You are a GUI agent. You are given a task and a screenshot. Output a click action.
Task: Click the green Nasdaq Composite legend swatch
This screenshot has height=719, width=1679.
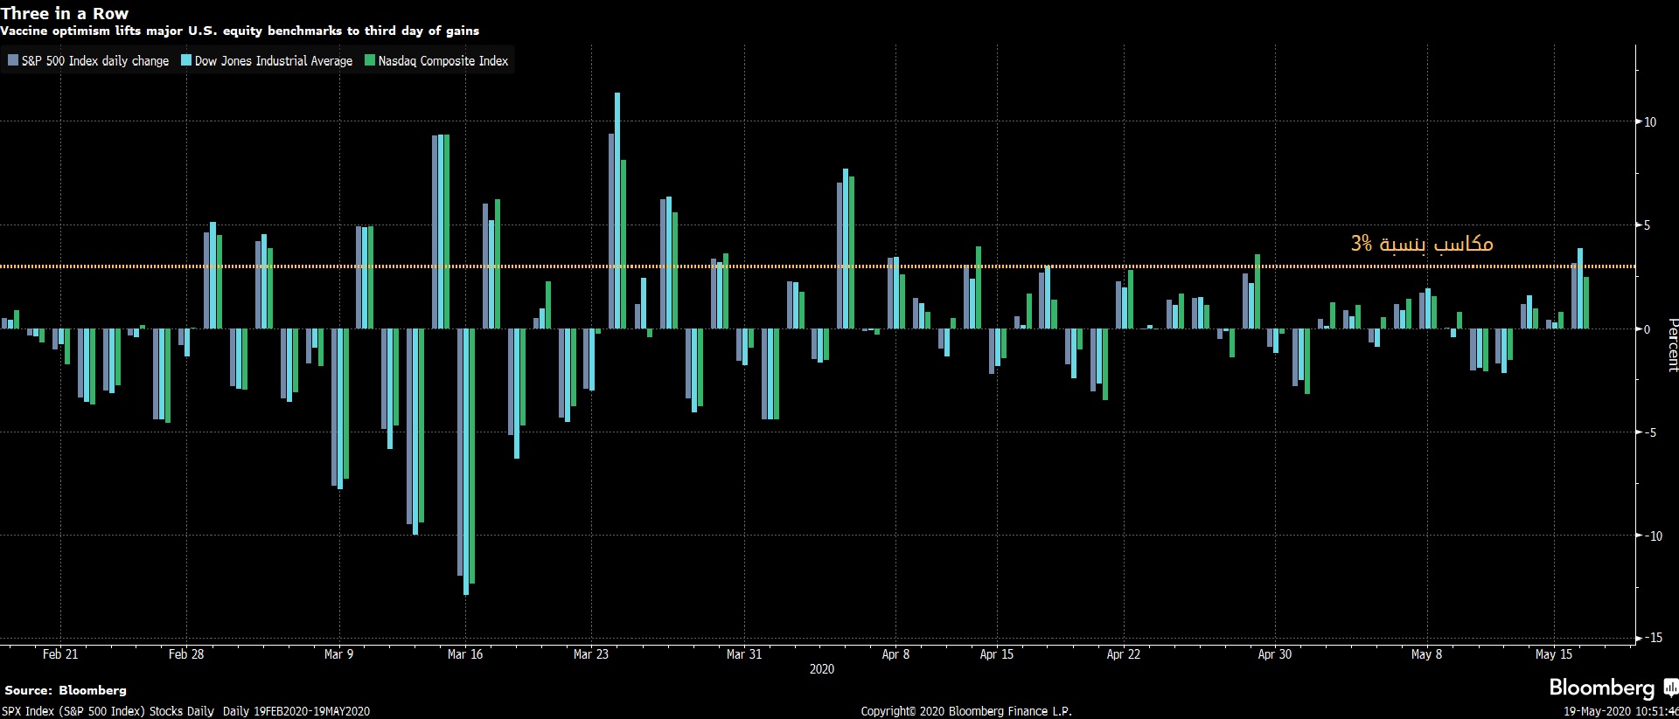(x=370, y=61)
